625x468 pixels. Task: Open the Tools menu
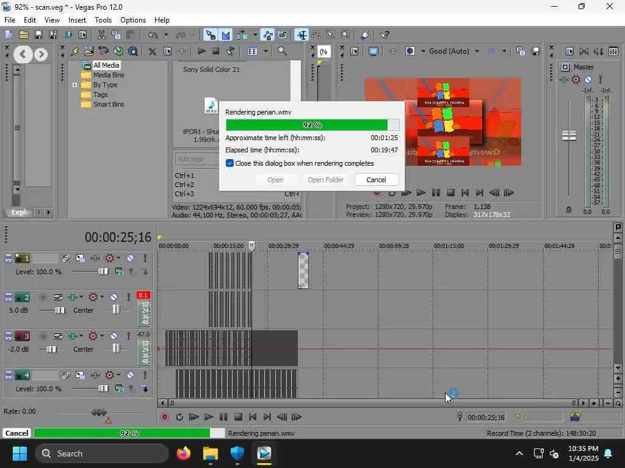pyautogui.click(x=103, y=20)
